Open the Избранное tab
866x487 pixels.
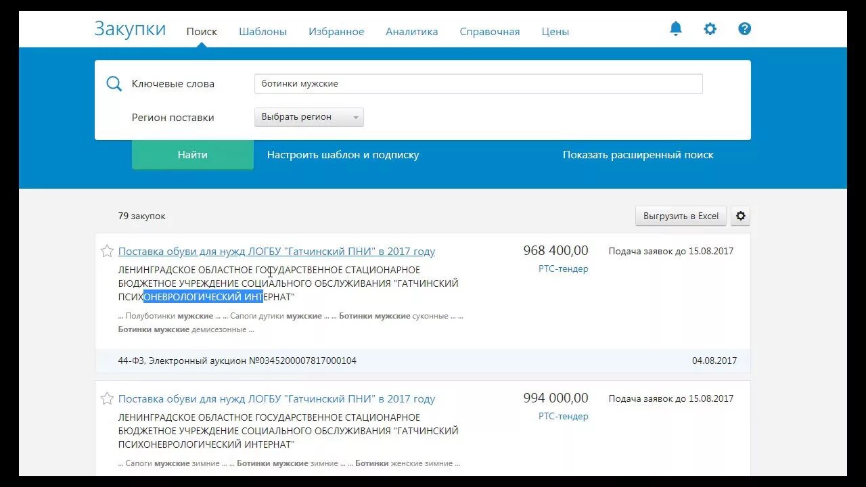point(336,32)
